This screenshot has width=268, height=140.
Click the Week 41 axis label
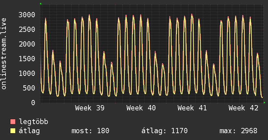(192, 108)
